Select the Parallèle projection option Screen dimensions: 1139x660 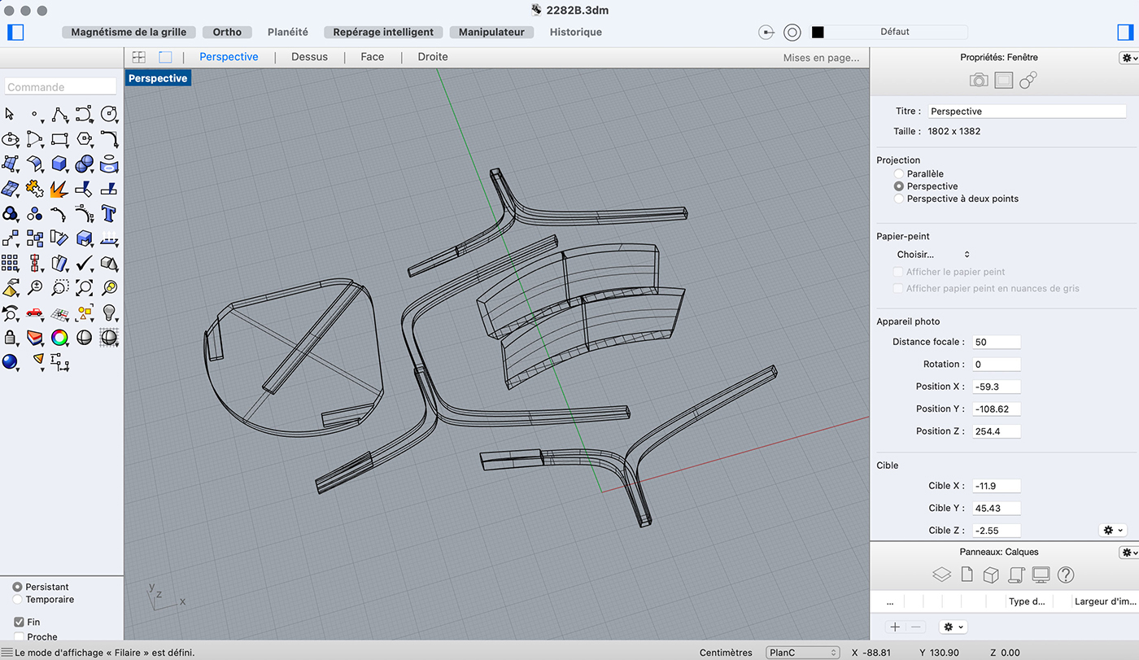(x=899, y=174)
